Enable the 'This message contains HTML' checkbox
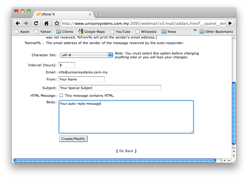248x179 pixels. tap(61, 95)
